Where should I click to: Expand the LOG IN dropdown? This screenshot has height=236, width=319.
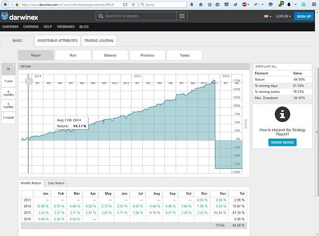coord(283,16)
